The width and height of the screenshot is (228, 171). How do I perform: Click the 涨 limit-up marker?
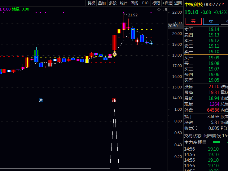pos(114,100)
